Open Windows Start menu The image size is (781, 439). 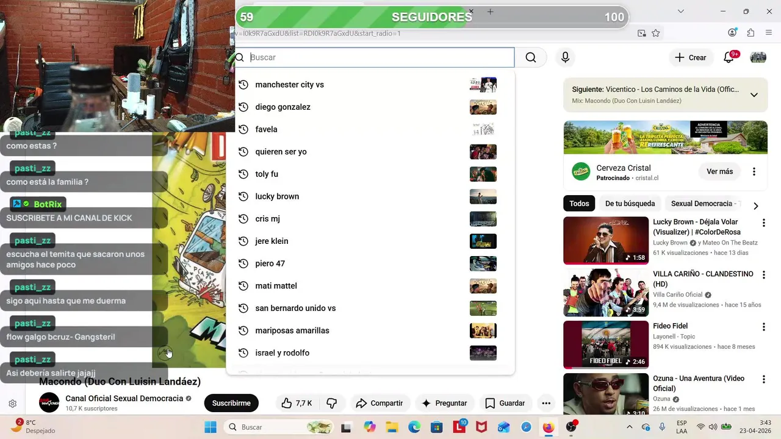coord(210,427)
